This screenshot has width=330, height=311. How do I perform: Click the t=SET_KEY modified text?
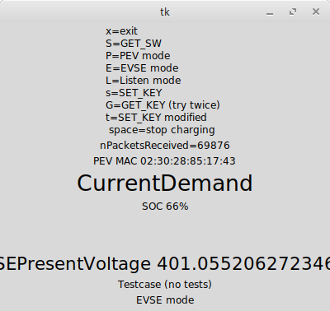coord(156,118)
